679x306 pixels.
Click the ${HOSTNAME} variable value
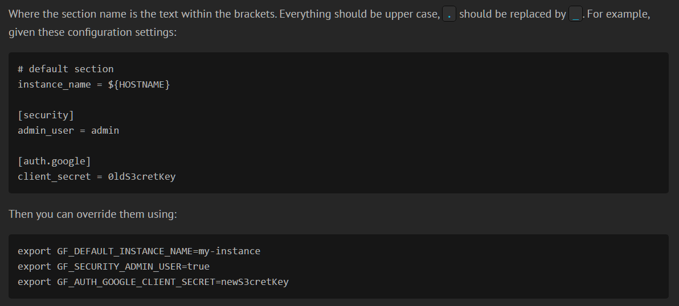(x=139, y=85)
